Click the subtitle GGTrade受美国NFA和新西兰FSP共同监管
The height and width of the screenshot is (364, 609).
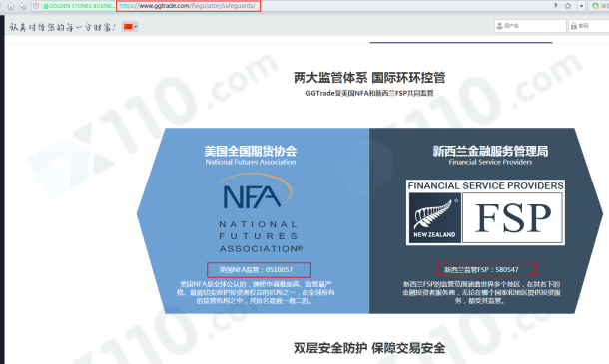point(369,93)
